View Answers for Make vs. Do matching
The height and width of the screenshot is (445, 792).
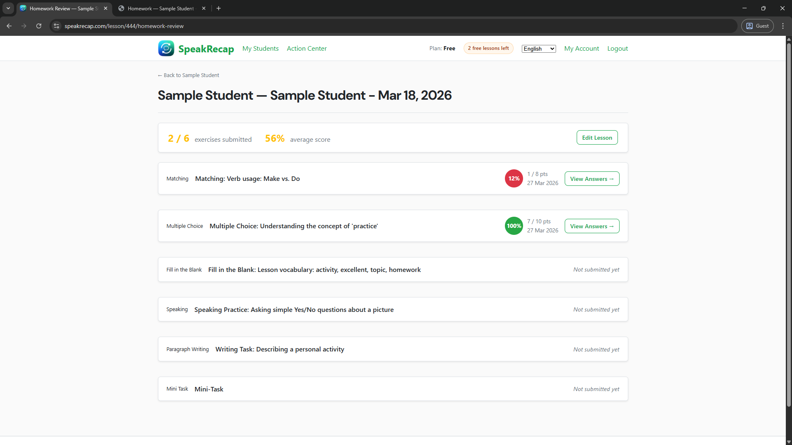coord(592,179)
